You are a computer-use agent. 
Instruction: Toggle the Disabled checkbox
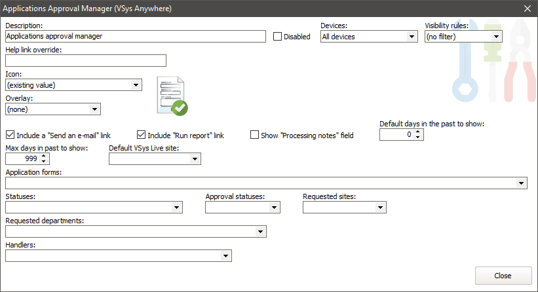(278, 37)
